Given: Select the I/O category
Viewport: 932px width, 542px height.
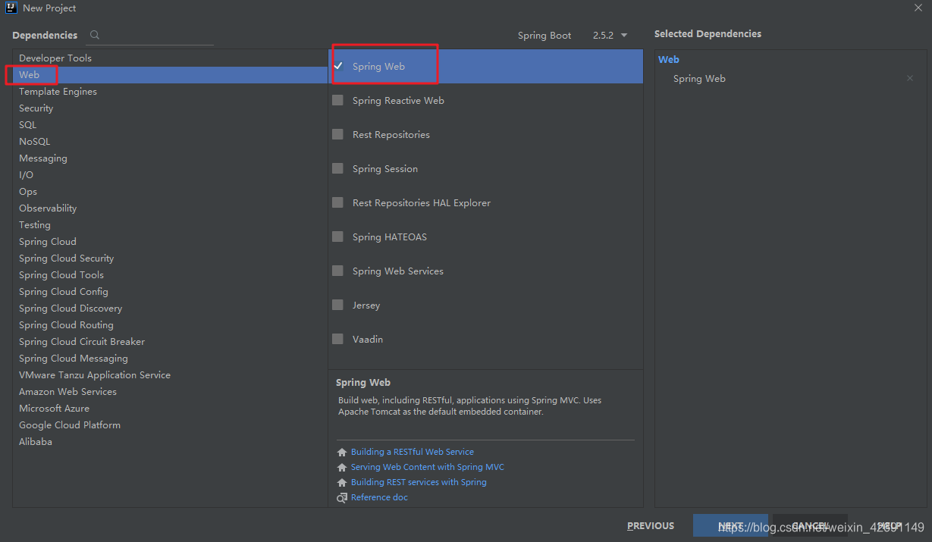Looking at the screenshot, I should (x=170, y=175).
